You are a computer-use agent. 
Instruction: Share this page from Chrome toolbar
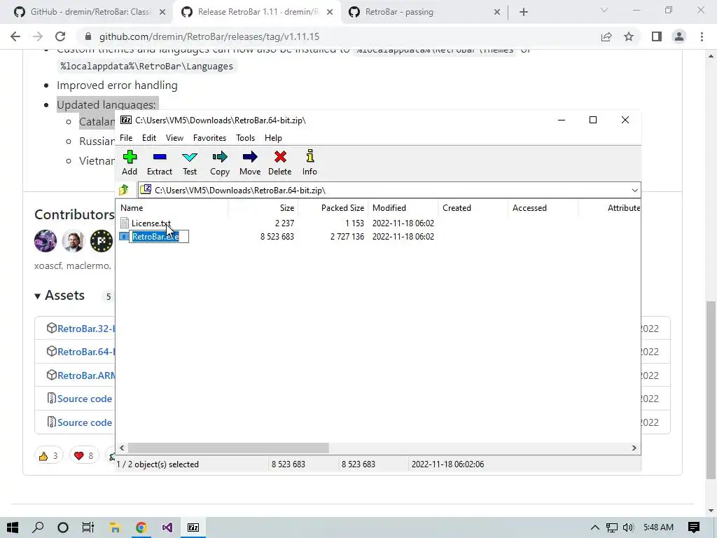click(606, 36)
